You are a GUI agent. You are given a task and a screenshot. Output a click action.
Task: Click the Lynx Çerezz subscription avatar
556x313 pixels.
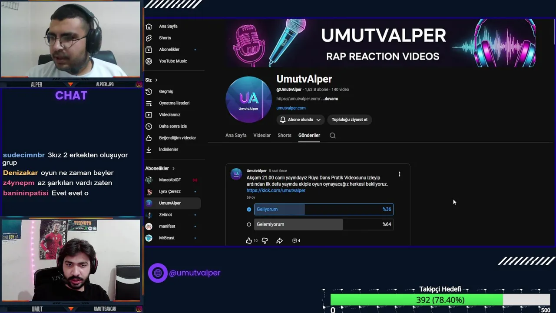[149, 192]
